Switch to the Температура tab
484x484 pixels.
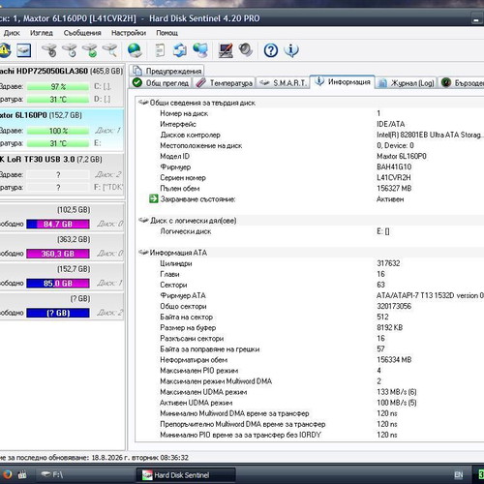click(225, 83)
